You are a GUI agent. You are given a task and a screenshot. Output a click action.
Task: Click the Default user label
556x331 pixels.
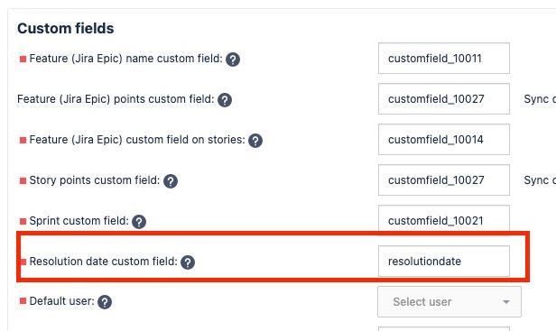(61, 301)
